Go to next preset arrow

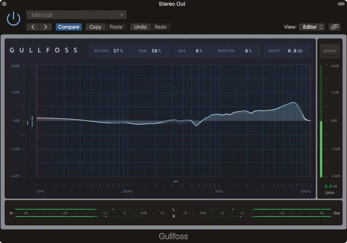click(x=45, y=27)
